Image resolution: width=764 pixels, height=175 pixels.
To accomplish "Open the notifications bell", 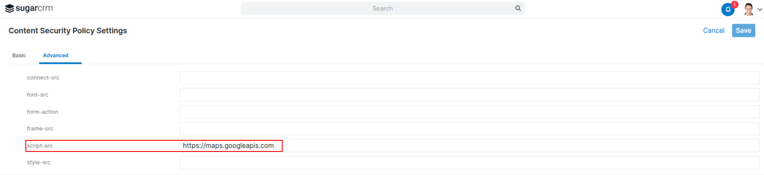I will (727, 9).
